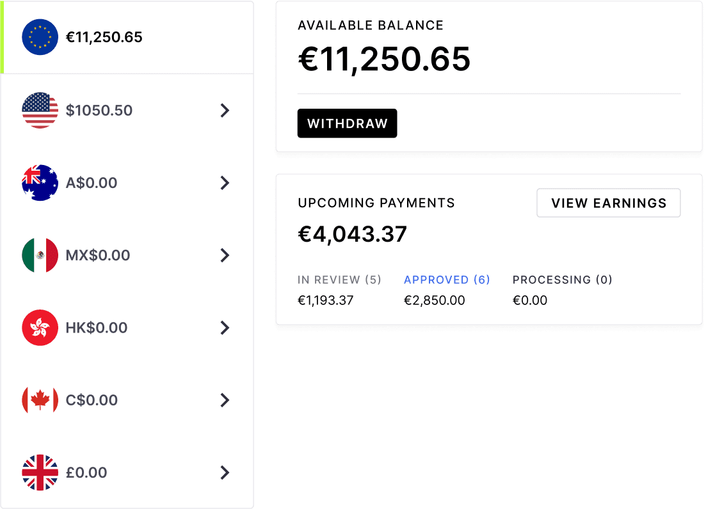Click the Mexican flag icon
The height and width of the screenshot is (509, 706).
click(40, 255)
